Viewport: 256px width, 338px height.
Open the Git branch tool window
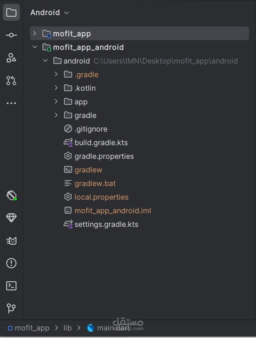(x=11, y=308)
